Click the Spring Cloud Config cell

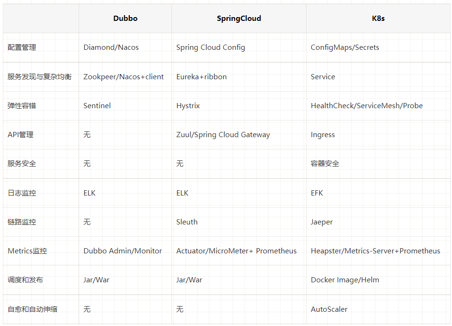(x=210, y=47)
